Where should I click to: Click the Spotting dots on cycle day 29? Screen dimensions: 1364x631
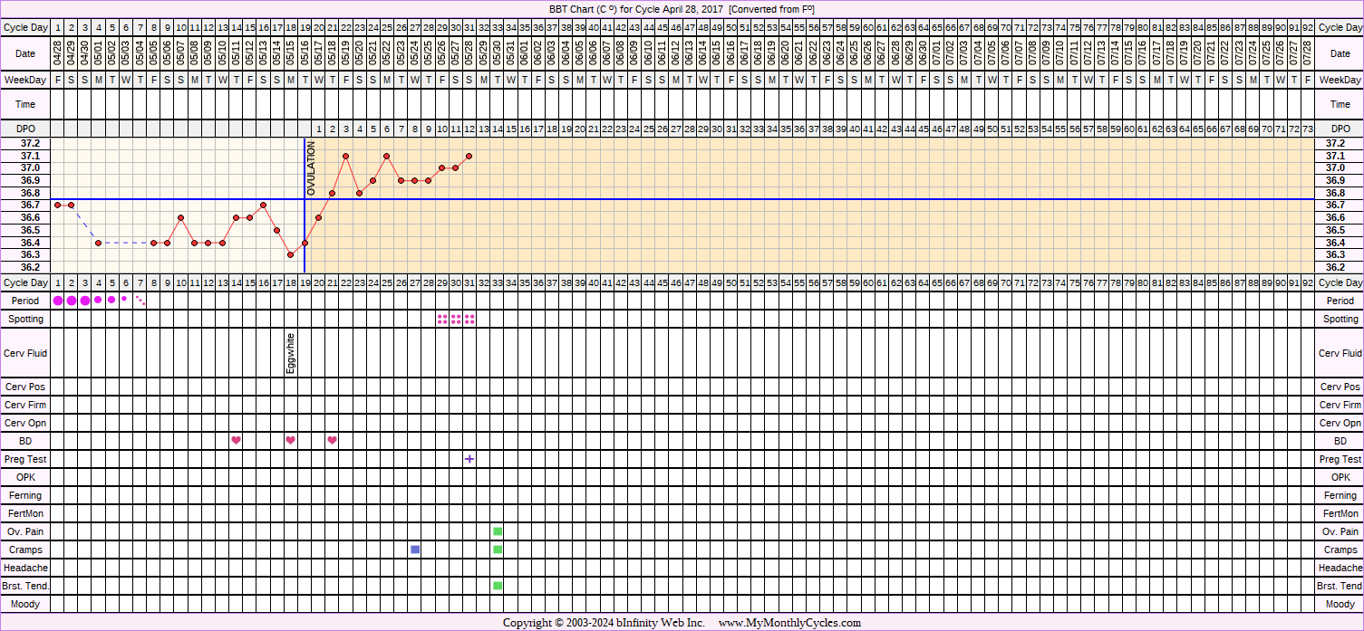[442, 319]
